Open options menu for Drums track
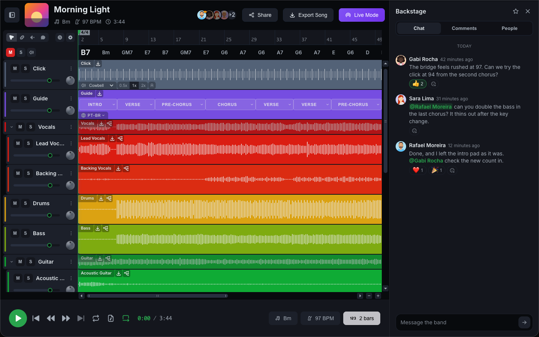 (71, 203)
